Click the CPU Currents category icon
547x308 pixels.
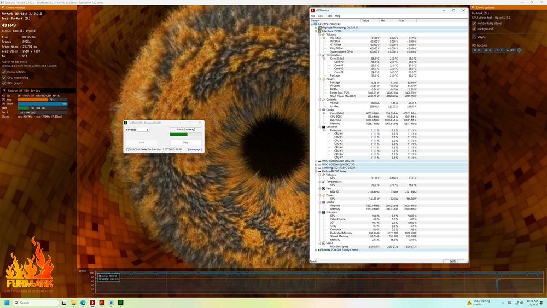(324, 100)
